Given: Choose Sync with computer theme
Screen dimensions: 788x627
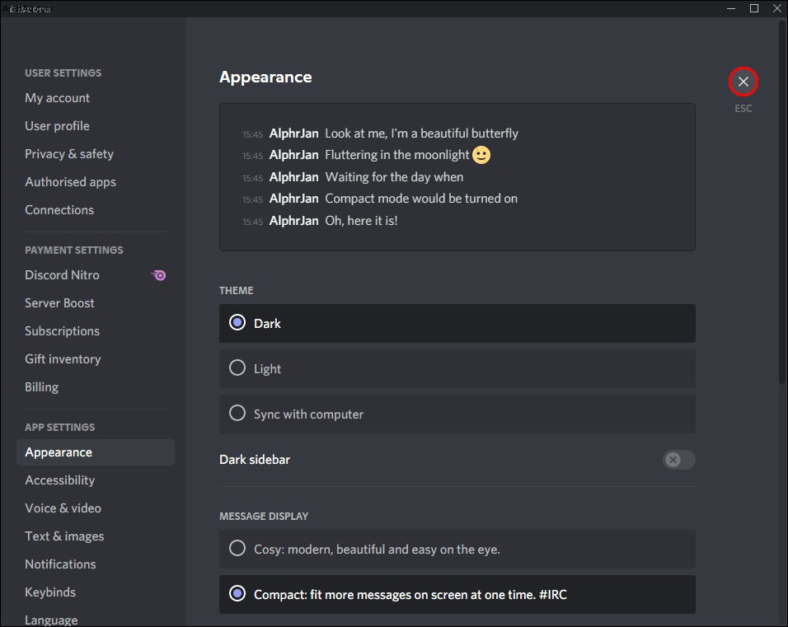Looking at the screenshot, I should point(457,414).
